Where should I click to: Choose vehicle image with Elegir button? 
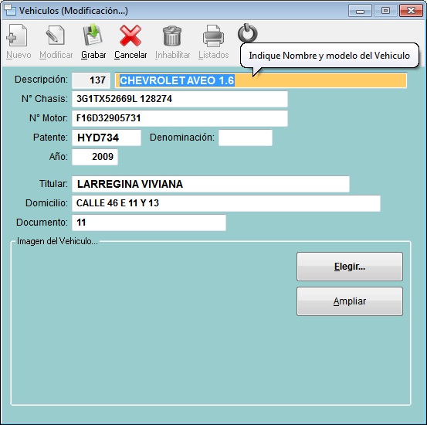tap(350, 267)
